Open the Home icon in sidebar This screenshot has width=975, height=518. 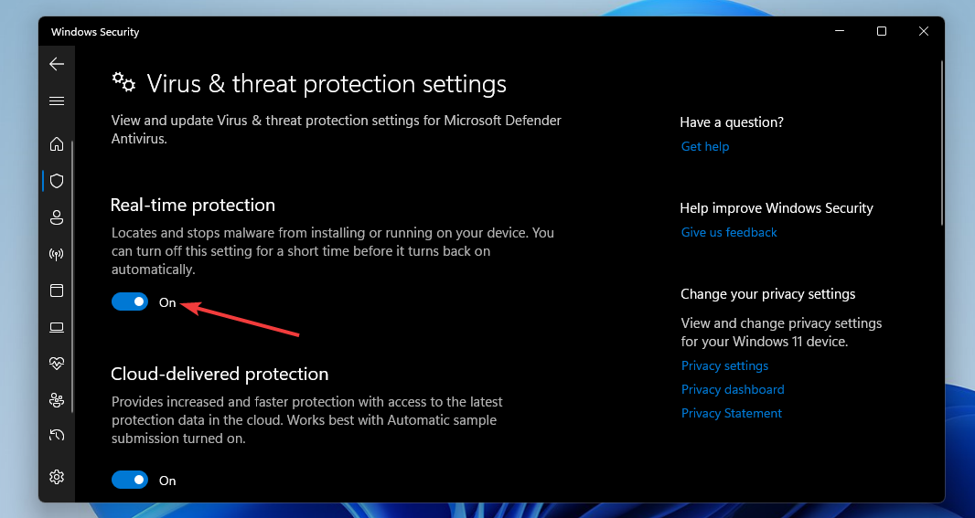(57, 144)
